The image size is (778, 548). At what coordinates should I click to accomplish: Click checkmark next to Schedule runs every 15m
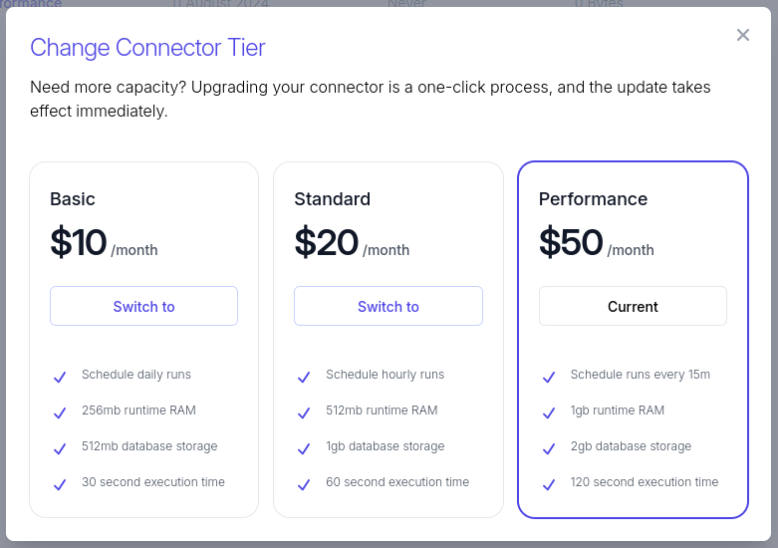click(549, 377)
